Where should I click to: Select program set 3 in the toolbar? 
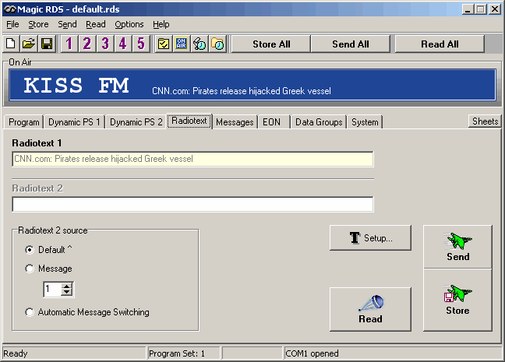pos(104,44)
